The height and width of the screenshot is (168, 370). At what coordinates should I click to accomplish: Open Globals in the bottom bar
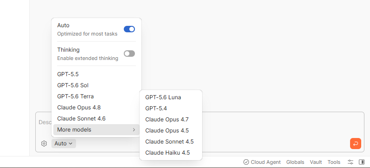click(x=295, y=162)
